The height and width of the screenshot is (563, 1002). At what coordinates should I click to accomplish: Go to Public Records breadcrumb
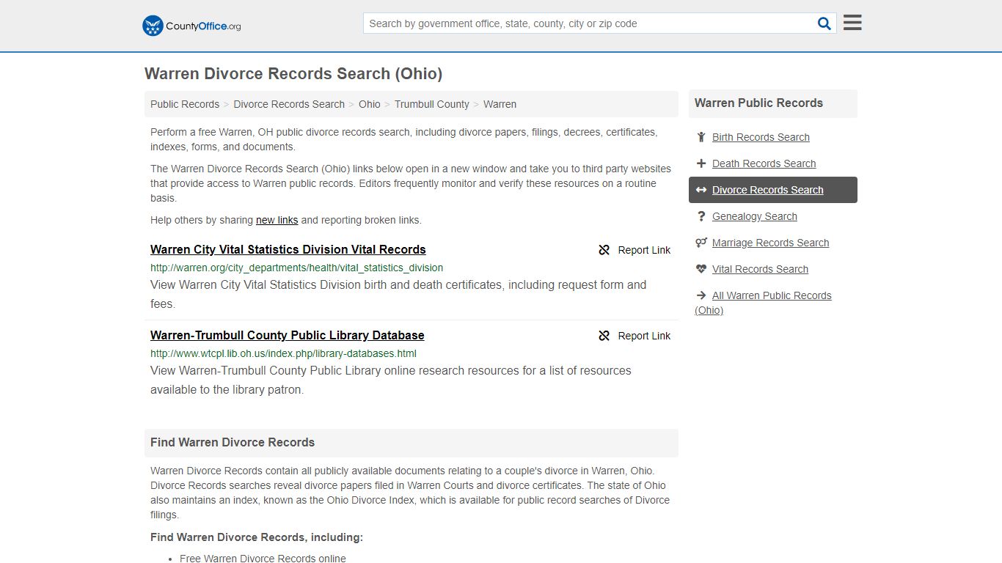click(x=185, y=104)
